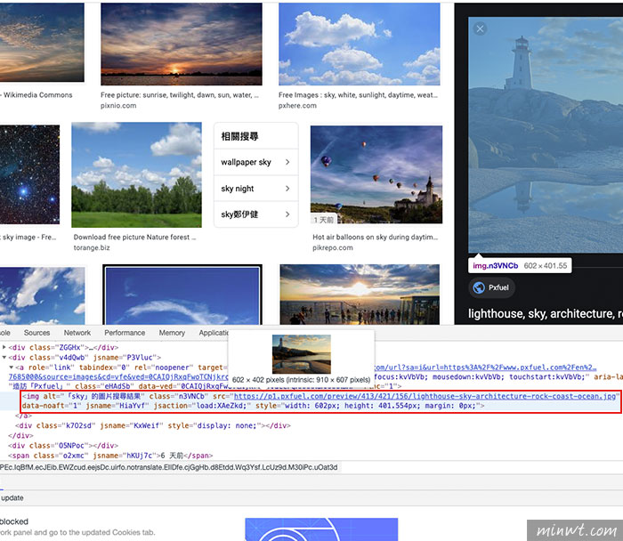This screenshot has height=541, width=623.
Task: Select the starry night sky thumbnail
Action: coord(29,174)
